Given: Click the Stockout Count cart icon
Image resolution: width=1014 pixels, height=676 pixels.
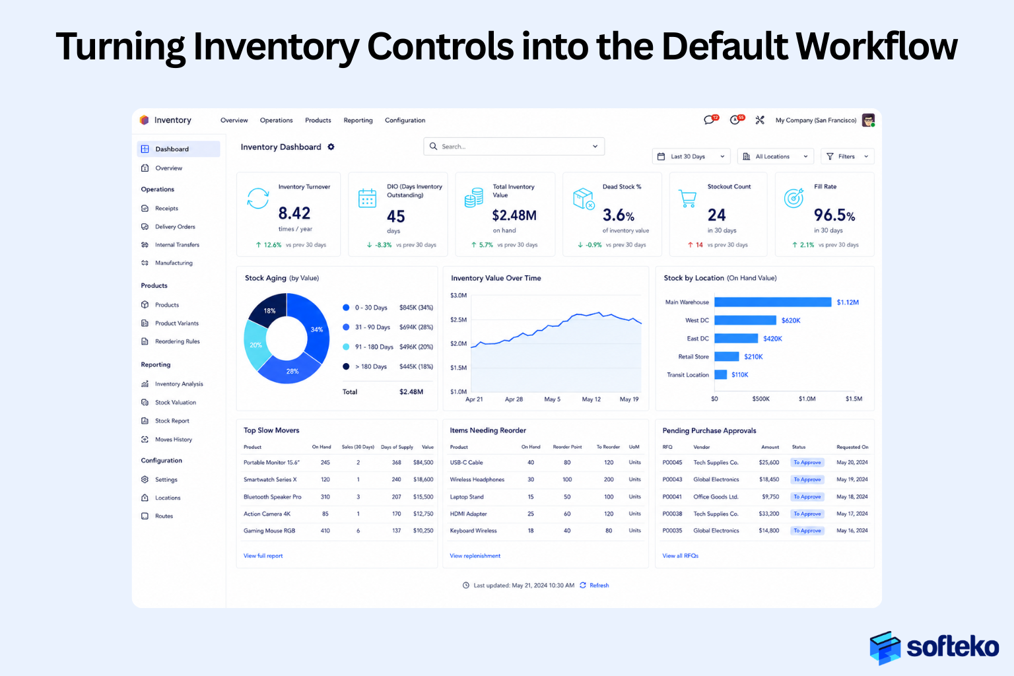Looking at the screenshot, I should click(688, 198).
